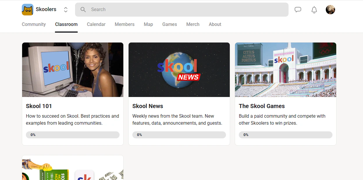Click The Skool Games course title
363x180 pixels.
262,106
